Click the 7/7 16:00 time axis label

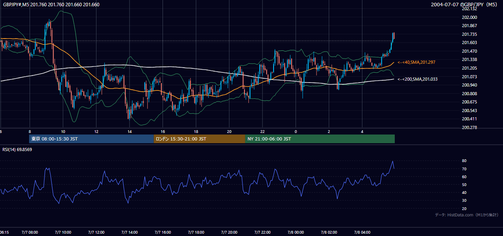pyautogui.click(x=163, y=232)
